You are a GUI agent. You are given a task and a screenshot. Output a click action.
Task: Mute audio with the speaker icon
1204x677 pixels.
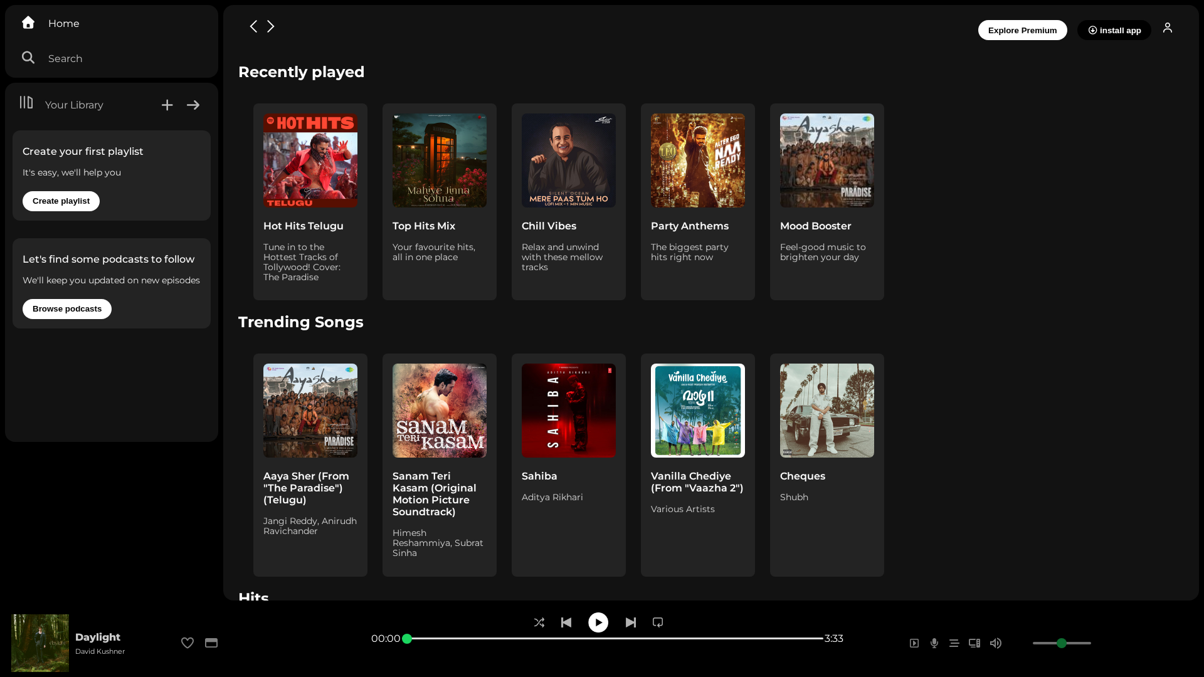click(x=996, y=643)
